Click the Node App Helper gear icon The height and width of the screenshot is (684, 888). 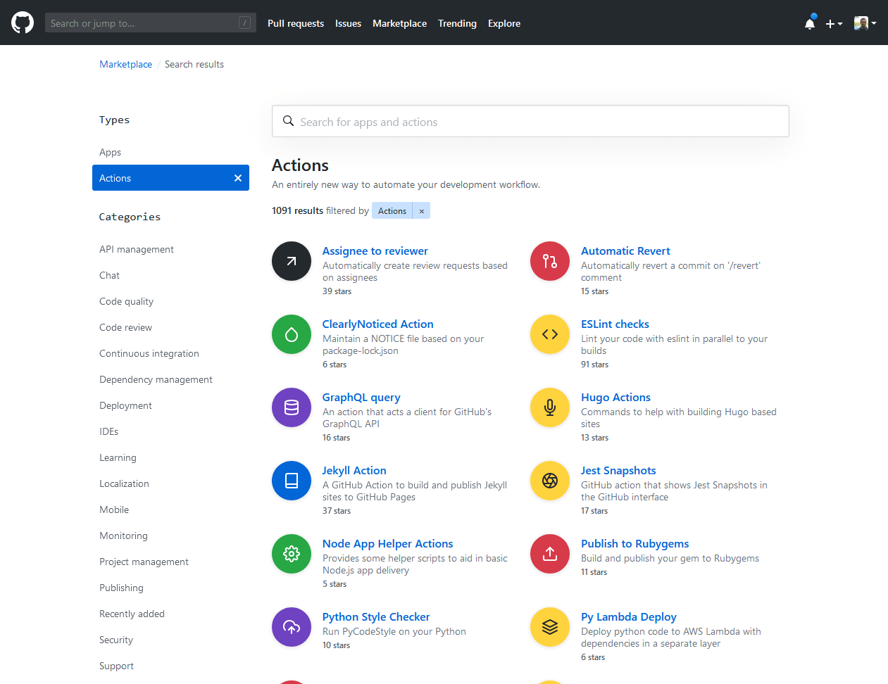(x=292, y=554)
